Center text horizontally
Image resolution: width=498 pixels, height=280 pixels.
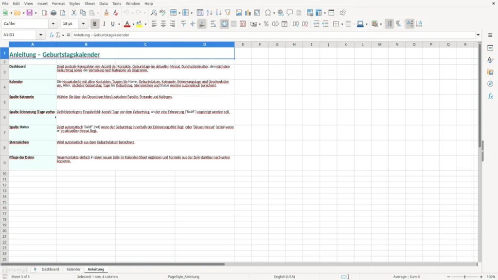coord(163,24)
